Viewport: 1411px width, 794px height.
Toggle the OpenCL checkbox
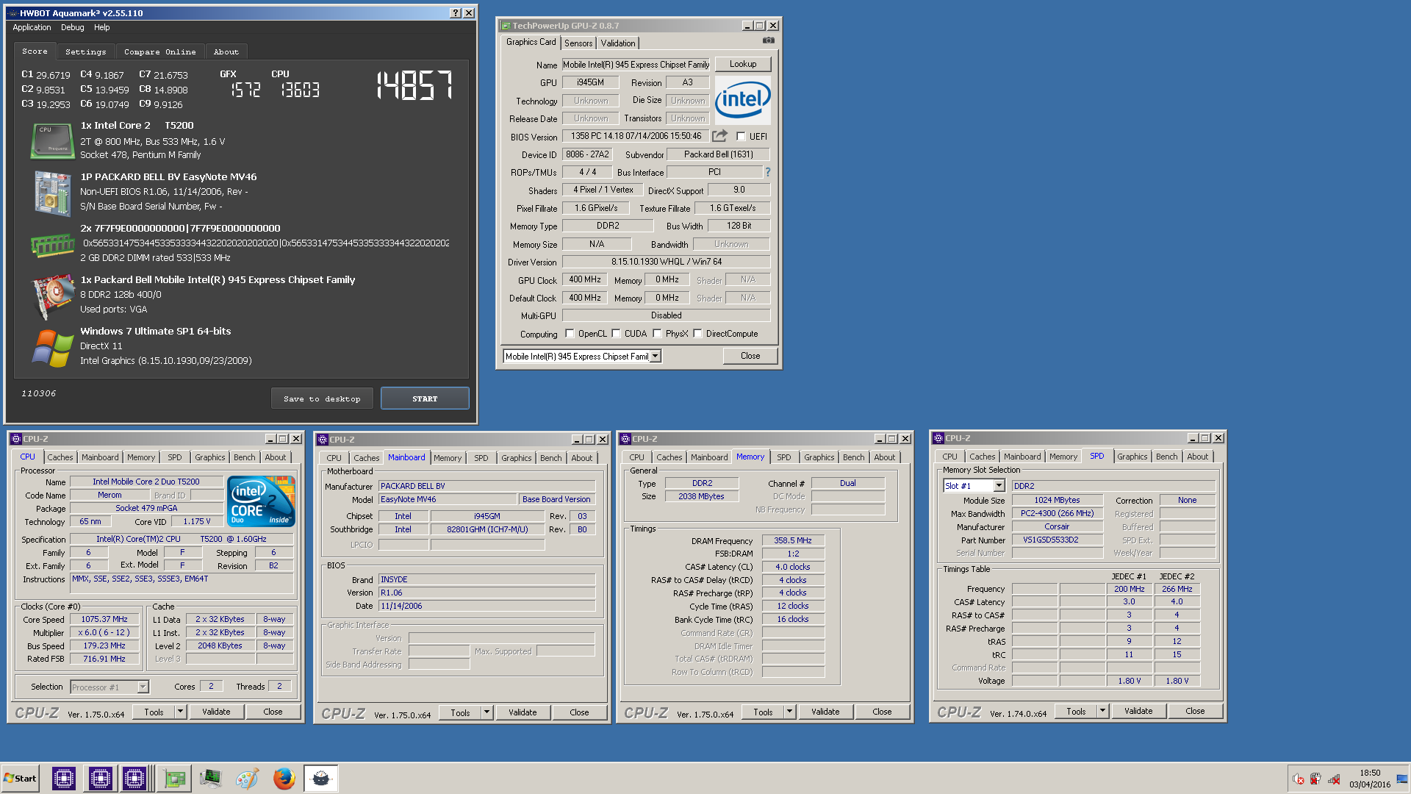570,334
